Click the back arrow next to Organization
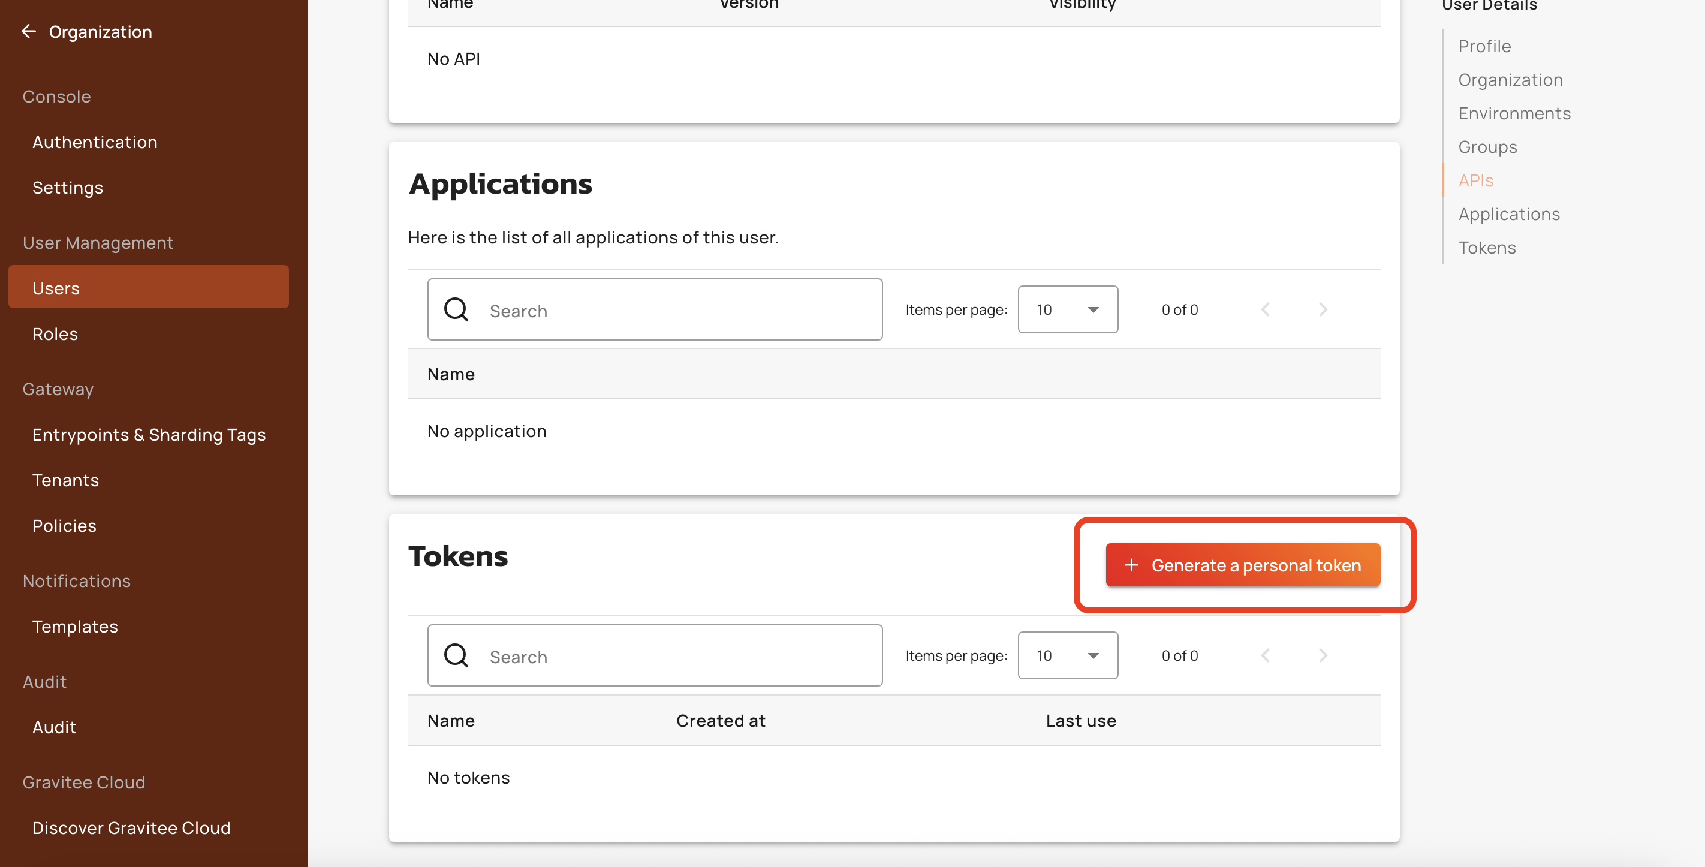Viewport: 1705px width, 867px height. pyautogui.click(x=28, y=31)
